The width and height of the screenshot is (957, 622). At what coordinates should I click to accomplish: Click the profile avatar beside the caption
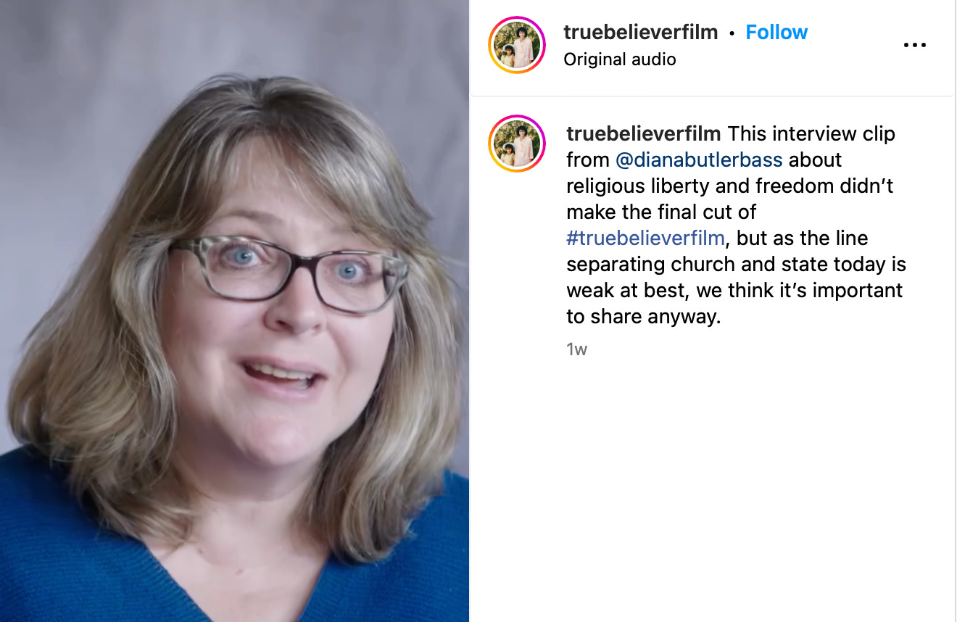[x=517, y=143]
